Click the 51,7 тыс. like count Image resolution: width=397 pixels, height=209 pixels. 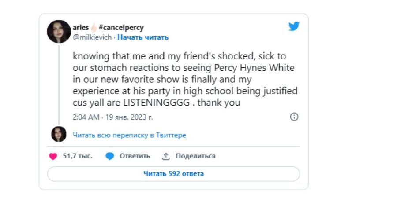coord(78,156)
